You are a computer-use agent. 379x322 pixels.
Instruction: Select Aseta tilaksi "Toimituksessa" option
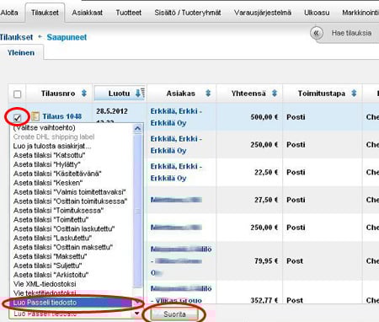(x=59, y=211)
